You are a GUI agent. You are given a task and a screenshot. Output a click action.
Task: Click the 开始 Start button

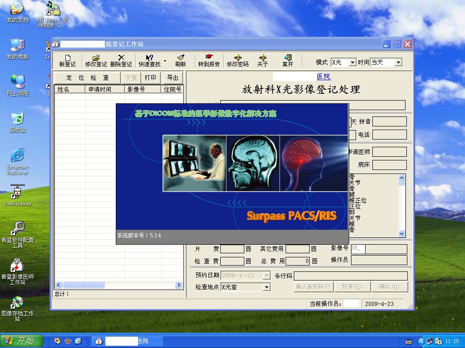pyautogui.click(x=22, y=341)
